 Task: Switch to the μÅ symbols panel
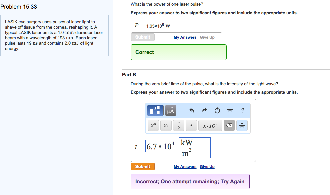point(170,110)
